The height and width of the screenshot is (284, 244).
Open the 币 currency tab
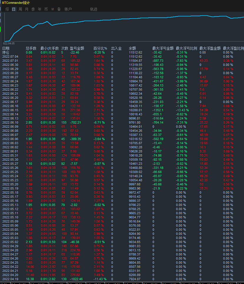point(46,9)
